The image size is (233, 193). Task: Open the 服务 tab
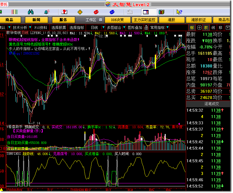[63, 20]
